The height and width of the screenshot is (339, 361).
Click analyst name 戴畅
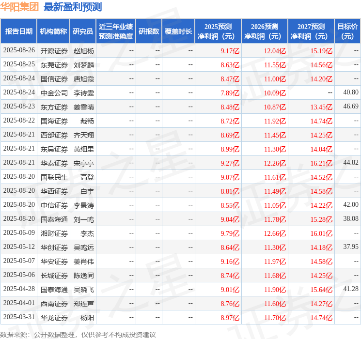tap(87, 121)
